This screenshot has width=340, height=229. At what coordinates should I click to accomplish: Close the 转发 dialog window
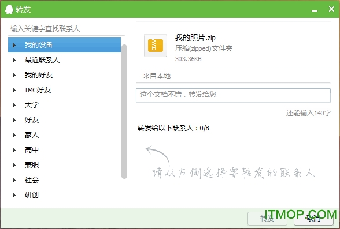tap(331, 9)
